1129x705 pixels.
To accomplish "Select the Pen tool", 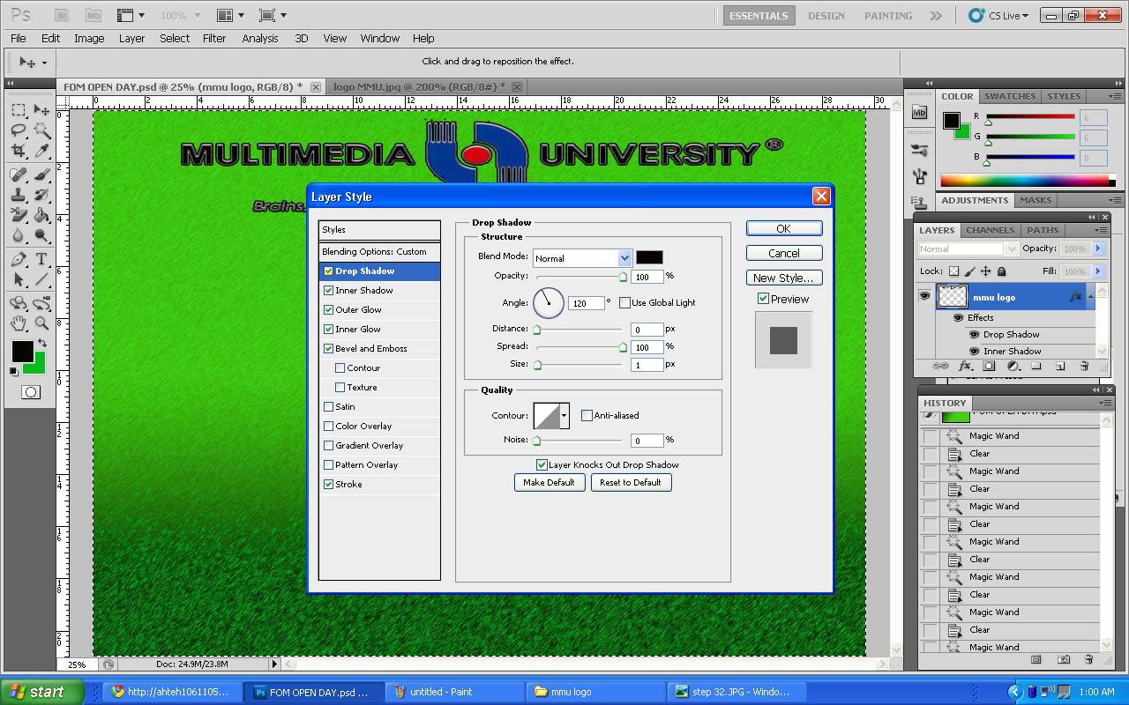I will (19, 260).
